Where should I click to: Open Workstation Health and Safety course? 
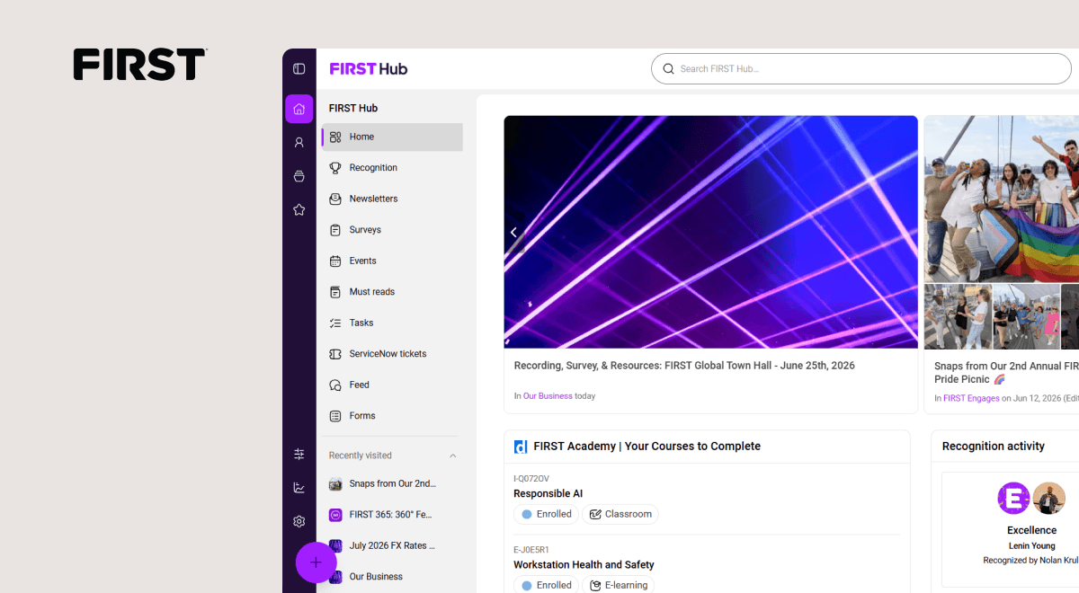click(x=584, y=565)
